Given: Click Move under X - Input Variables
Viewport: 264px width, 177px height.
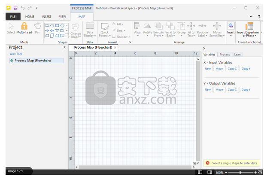Looking at the screenshot, I should click(219, 69).
